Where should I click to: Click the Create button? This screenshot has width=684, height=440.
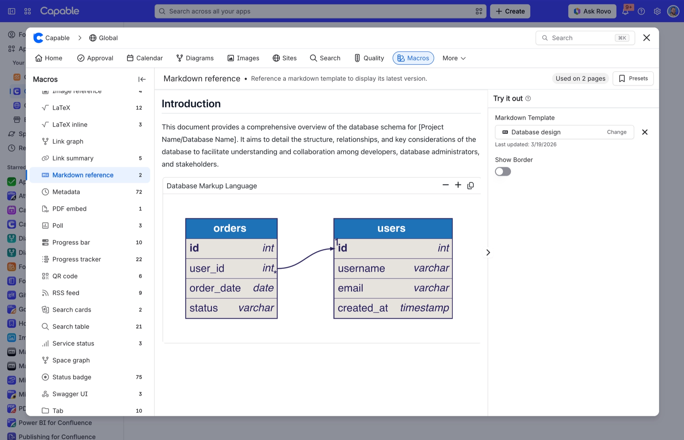510,11
